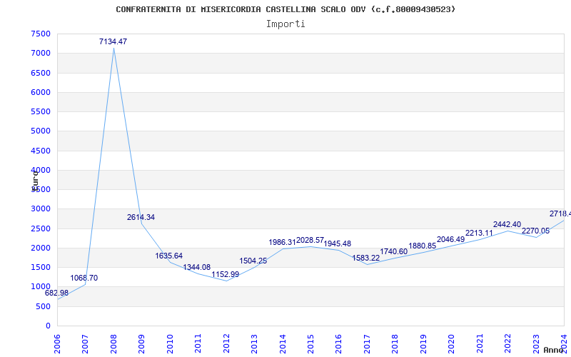Click the 2046.49 data label

tap(450, 239)
